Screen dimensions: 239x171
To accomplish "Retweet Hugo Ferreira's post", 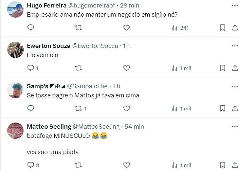I will [79, 28].
